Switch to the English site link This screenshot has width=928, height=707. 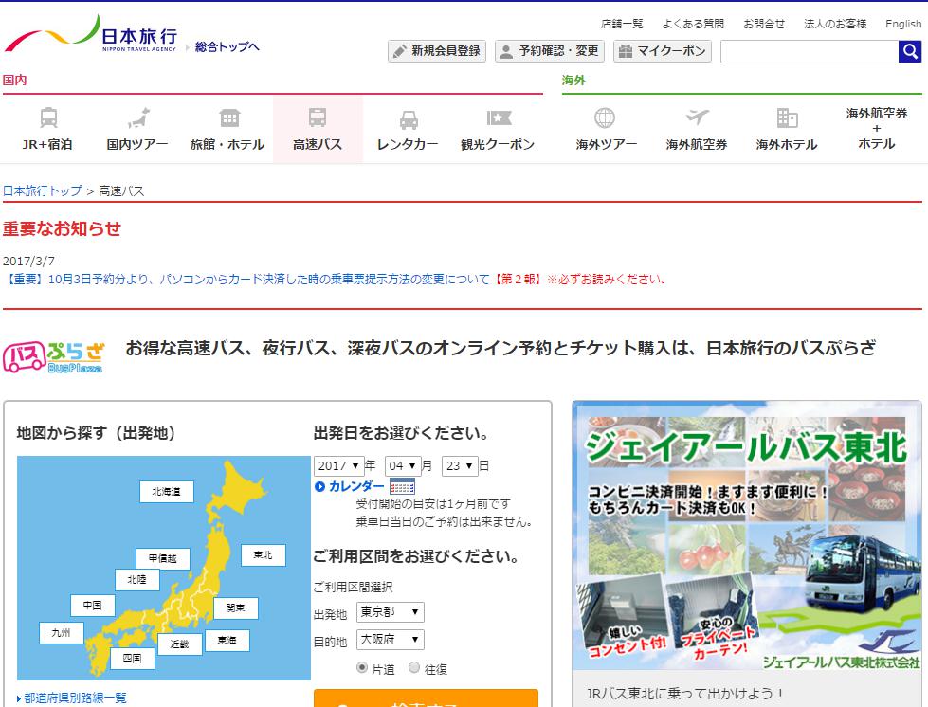point(903,24)
